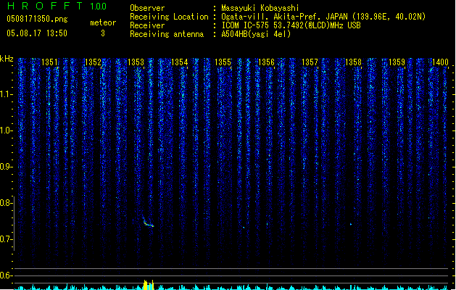Click the 1358 time marker
The image size is (456, 290).
point(353,62)
